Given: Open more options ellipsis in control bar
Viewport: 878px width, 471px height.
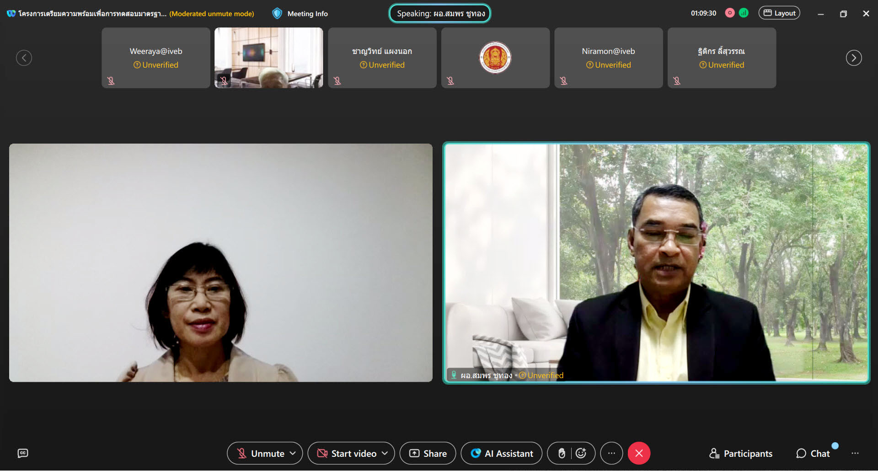Looking at the screenshot, I should pos(611,453).
